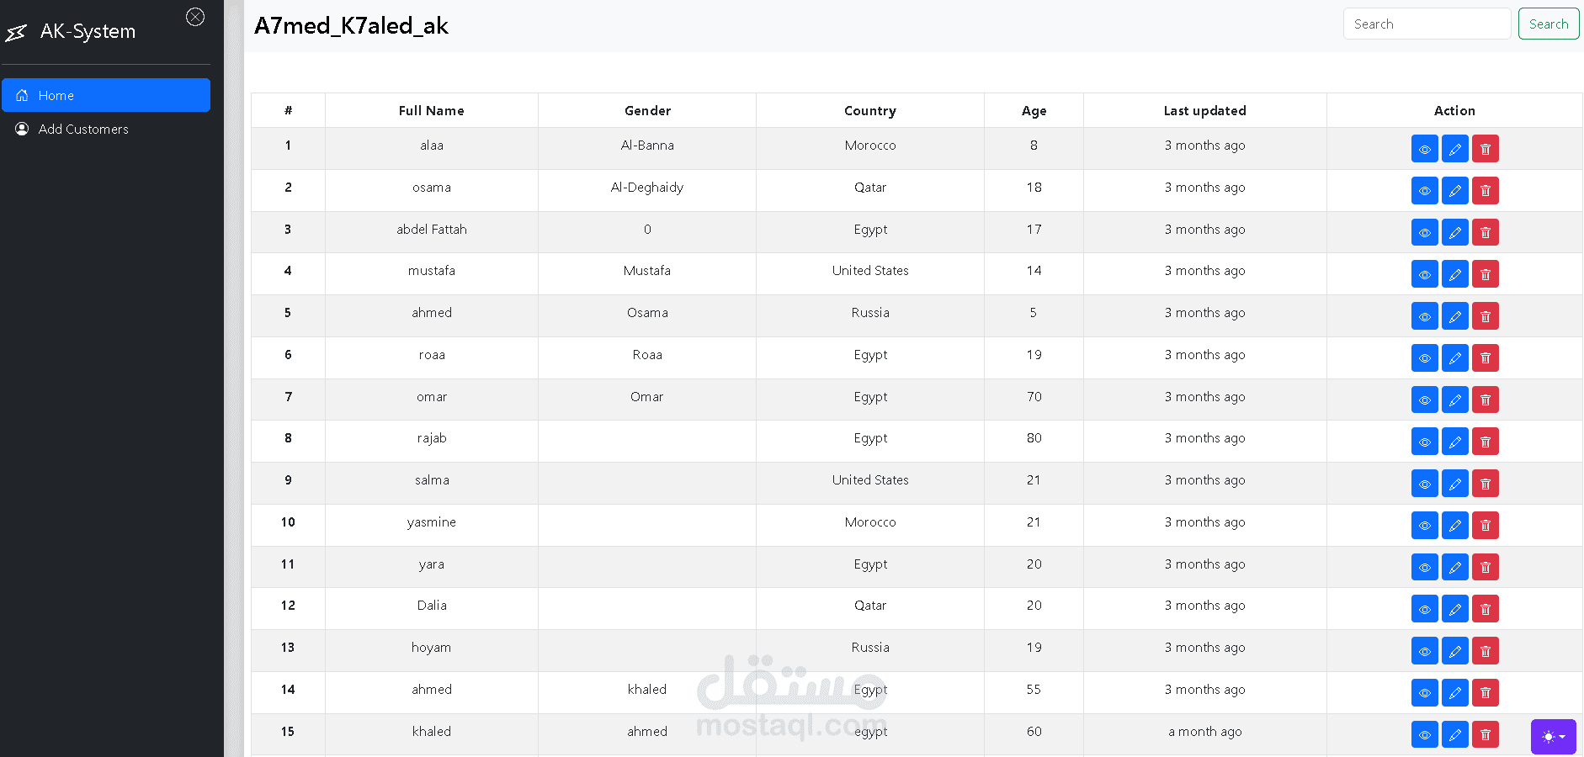
Task: Click pencil icon for Dalia row
Action: 1454,609
